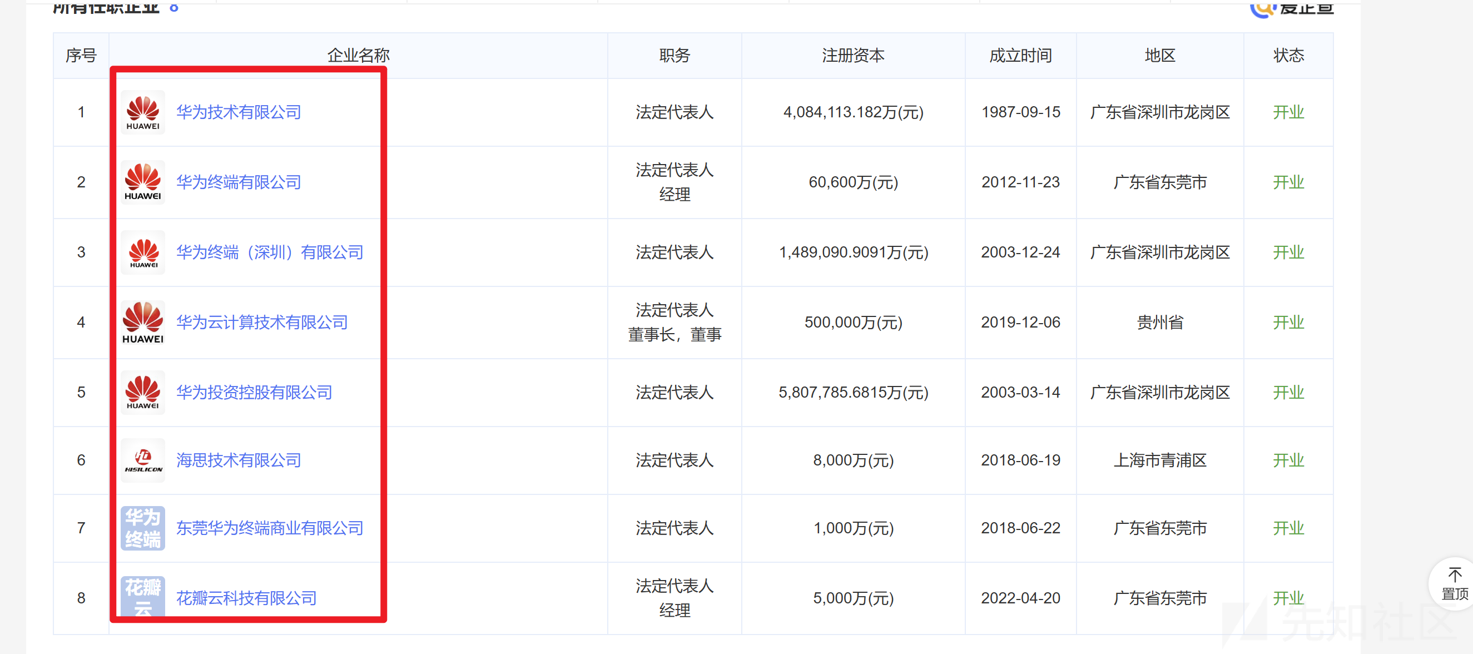Click the 成立时间 column header
1473x654 pixels.
tap(1020, 56)
